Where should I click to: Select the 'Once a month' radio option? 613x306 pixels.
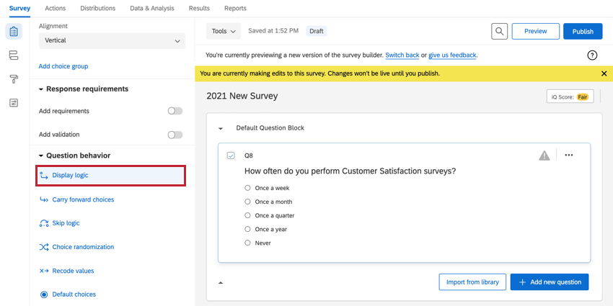coord(247,202)
